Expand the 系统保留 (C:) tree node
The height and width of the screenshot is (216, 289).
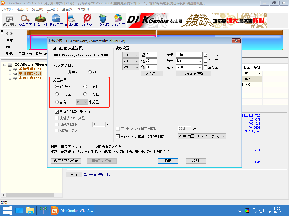tap(10, 69)
